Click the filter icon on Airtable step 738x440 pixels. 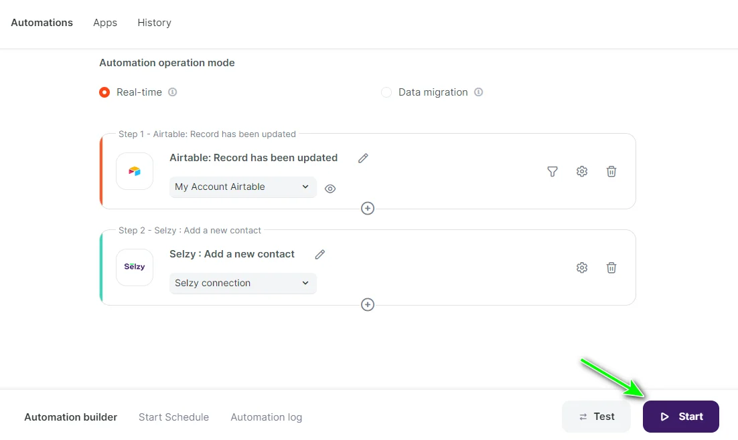552,172
